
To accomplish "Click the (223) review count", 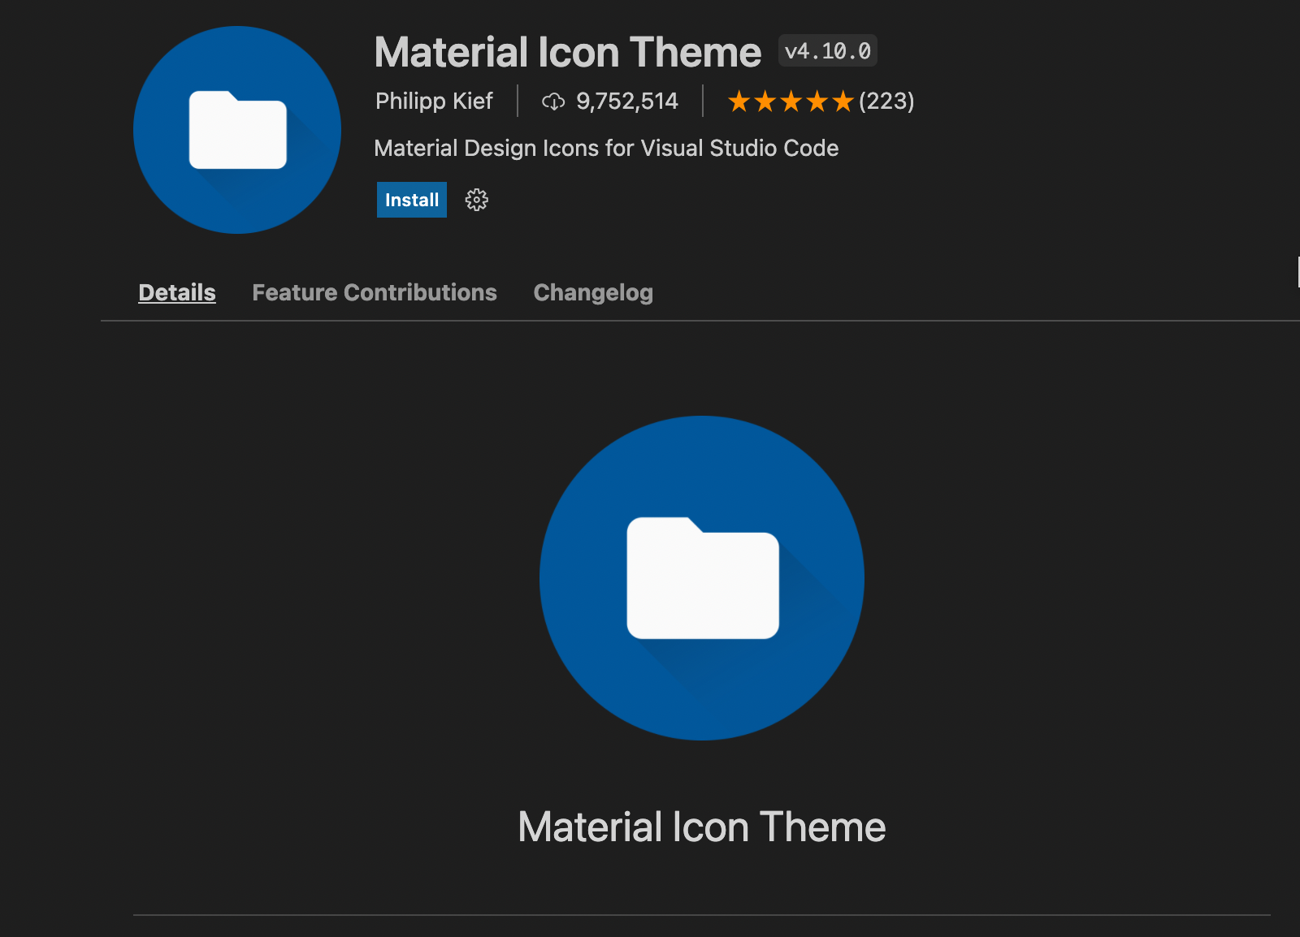I will 886,101.
